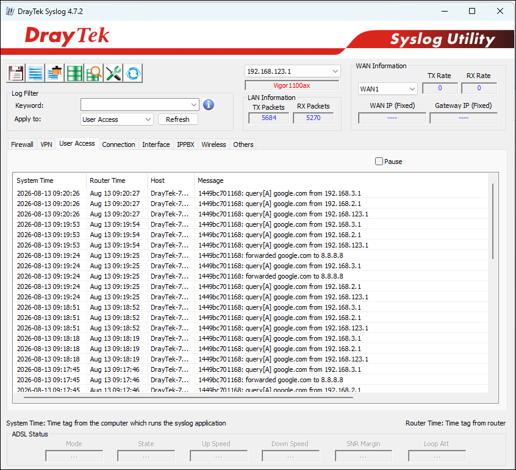
Task: Select first log row from 192.168.3.1 at 09:20:26
Action: (x=251, y=193)
